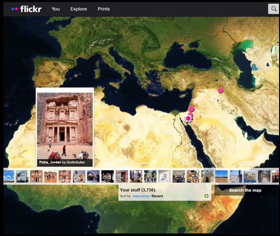Go to the Prints page
This screenshot has height=236, width=280.
point(104,9)
